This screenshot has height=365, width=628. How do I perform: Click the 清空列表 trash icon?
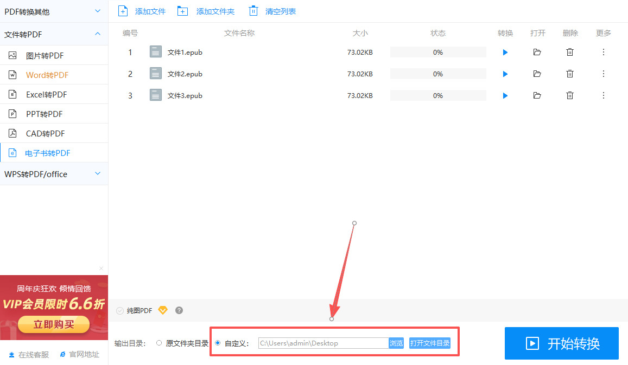click(253, 11)
